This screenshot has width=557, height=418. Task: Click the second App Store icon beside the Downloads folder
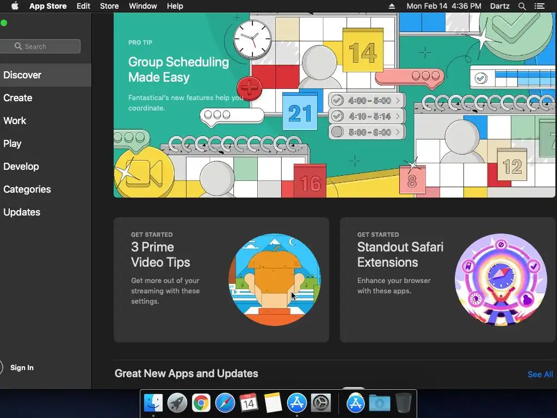pos(356,403)
